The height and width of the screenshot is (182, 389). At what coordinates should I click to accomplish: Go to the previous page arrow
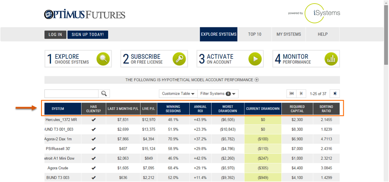tap(301, 94)
